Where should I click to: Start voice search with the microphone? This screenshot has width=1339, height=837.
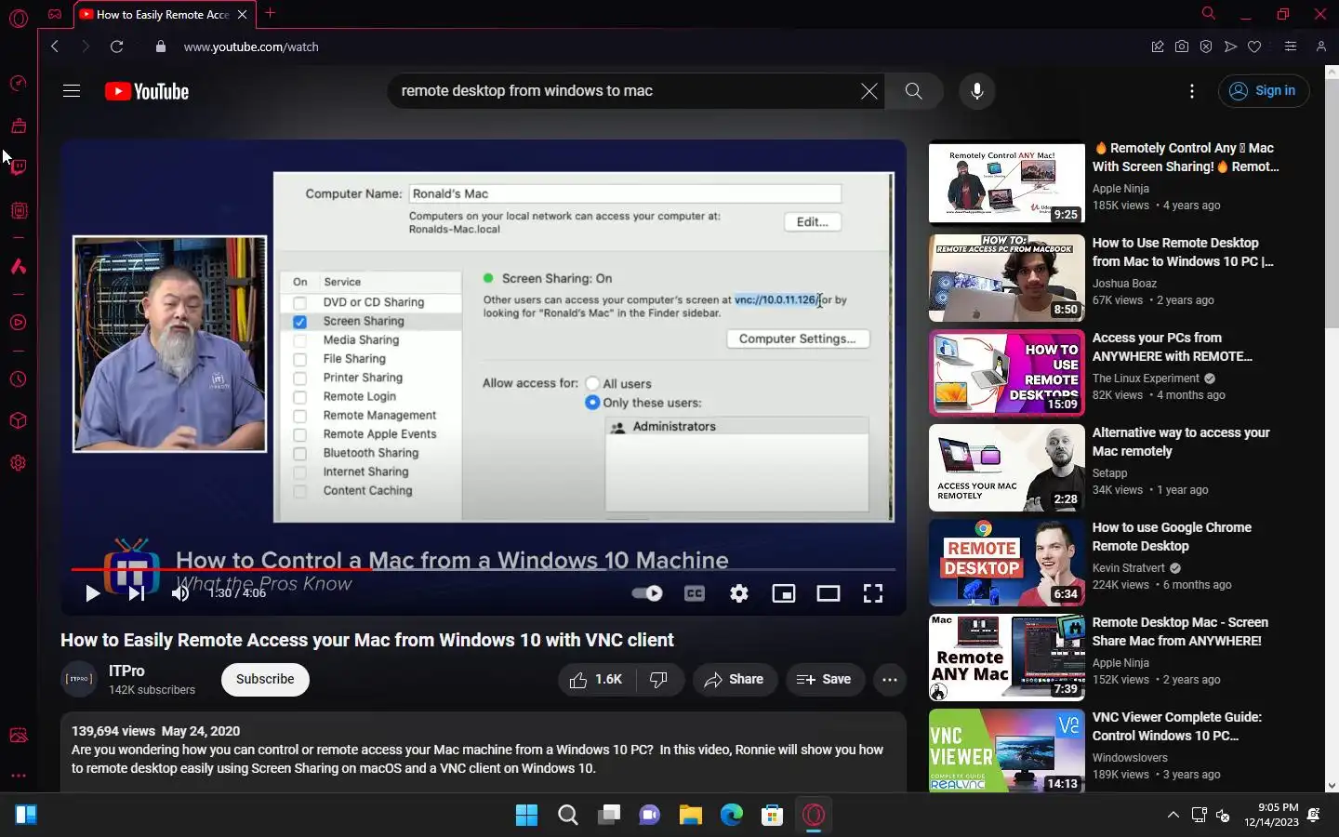977,91
